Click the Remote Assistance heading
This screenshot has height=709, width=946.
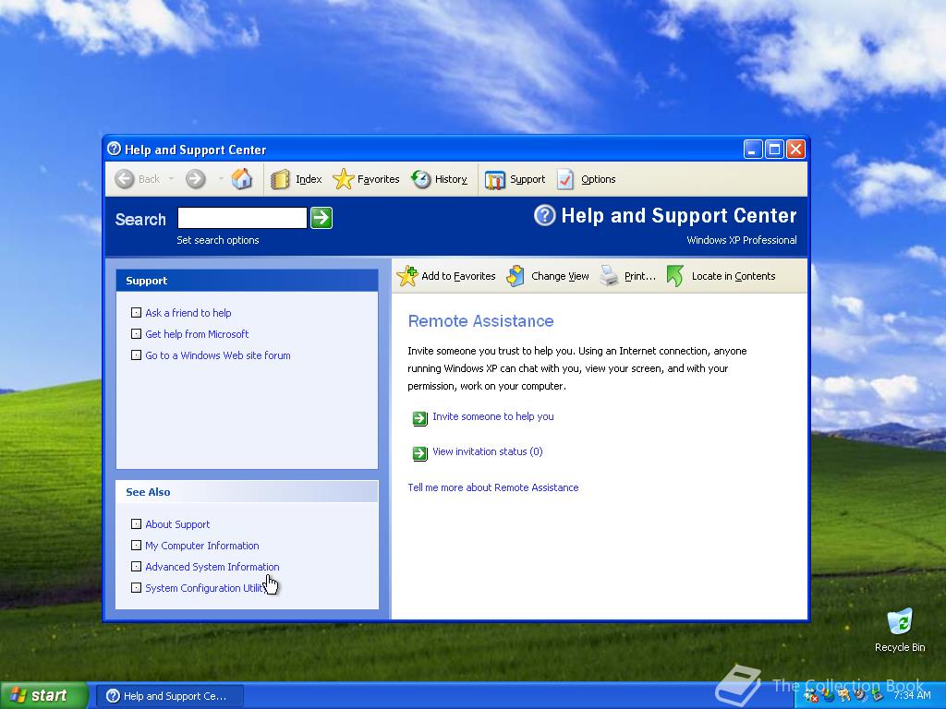480,320
